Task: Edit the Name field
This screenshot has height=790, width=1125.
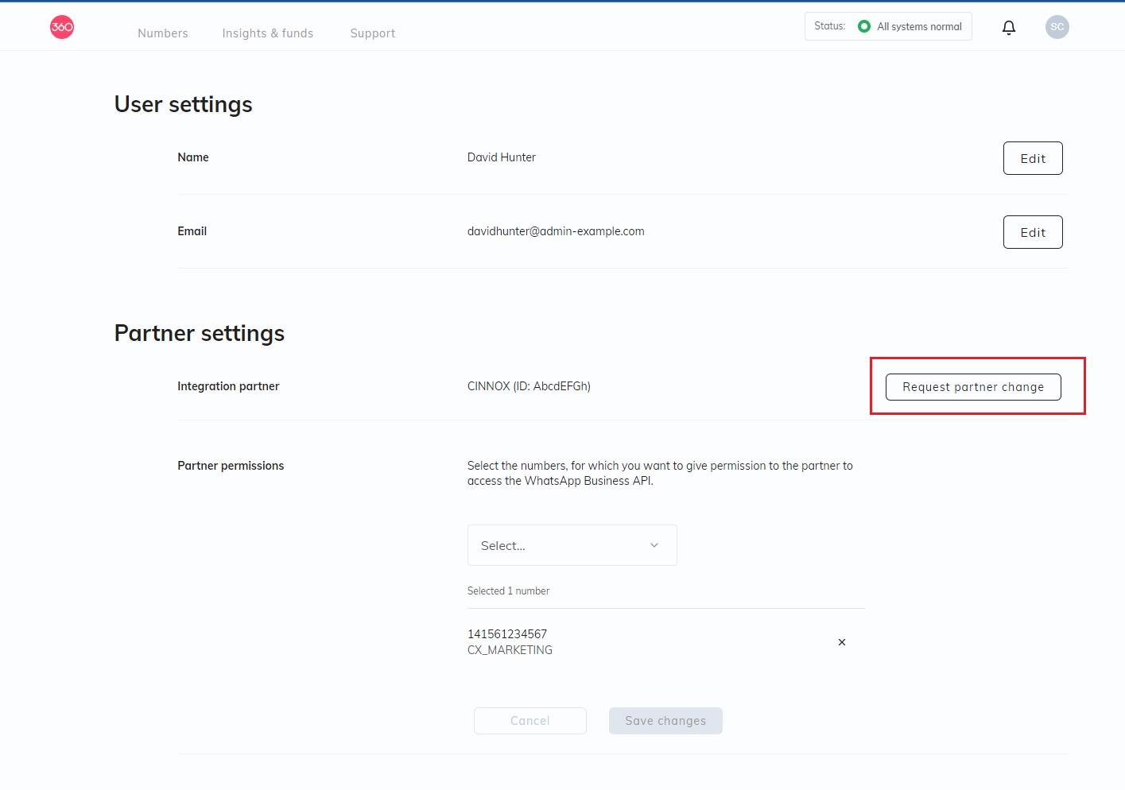Action: [x=1032, y=158]
